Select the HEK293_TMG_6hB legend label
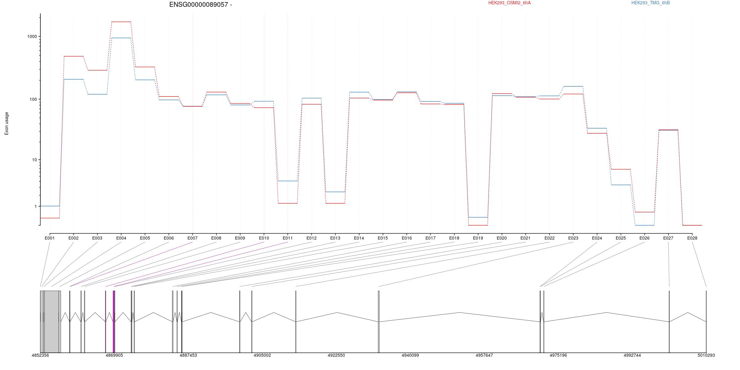740x370 pixels. click(x=650, y=3)
